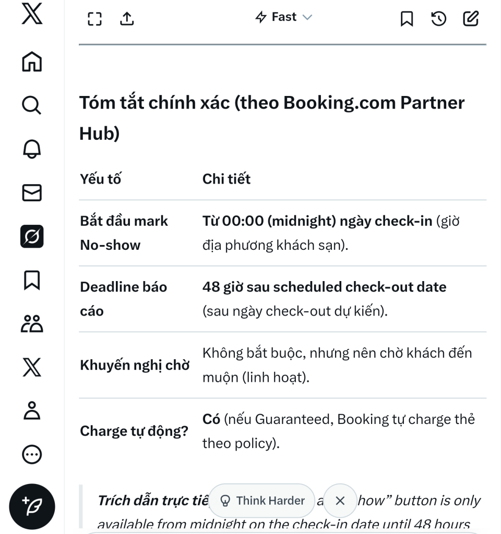Open Communities people icon
Viewport: 501px width, 534px height.
[x=32, y=324]
